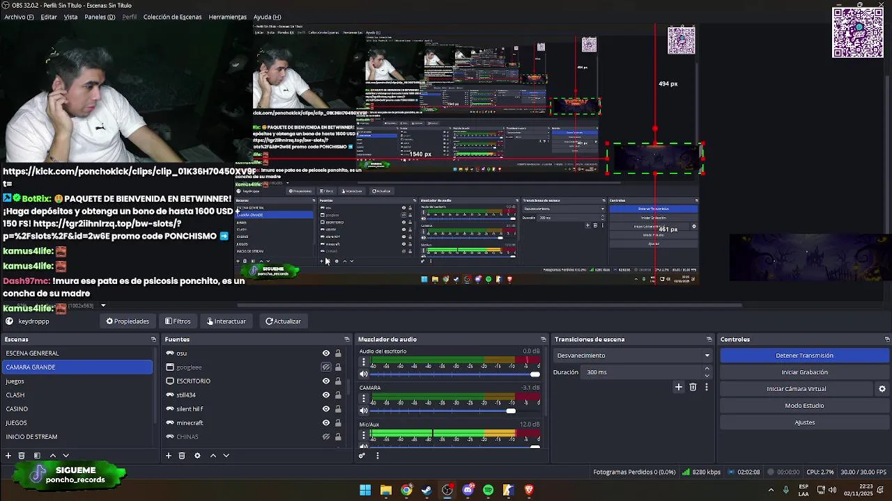
Task: Mute Audio del escritorio speaker icon
Action: [x=363, y=374]
